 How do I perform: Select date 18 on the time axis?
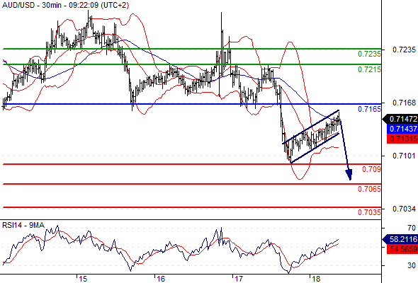coord(316,279)
